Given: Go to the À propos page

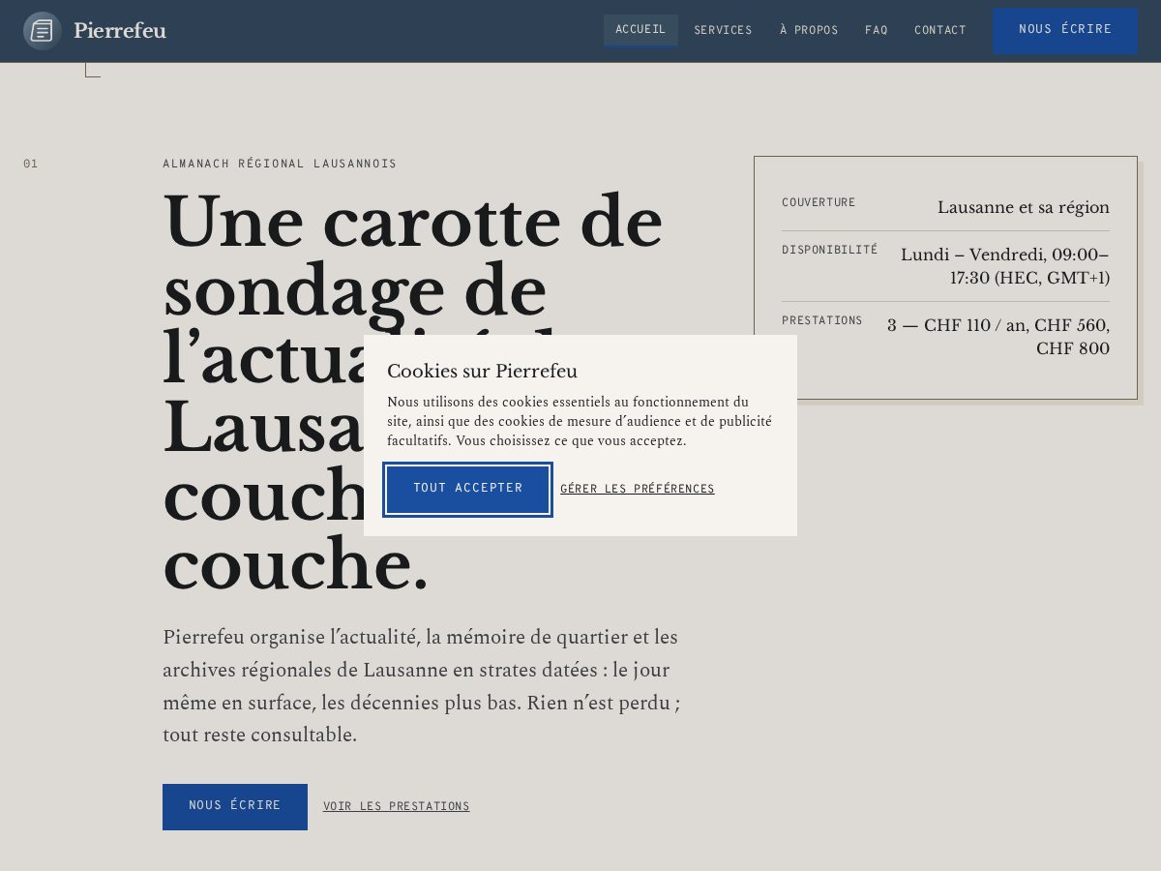Looking at the screenshot, I should pyautogui.click(x=809, y=30).
